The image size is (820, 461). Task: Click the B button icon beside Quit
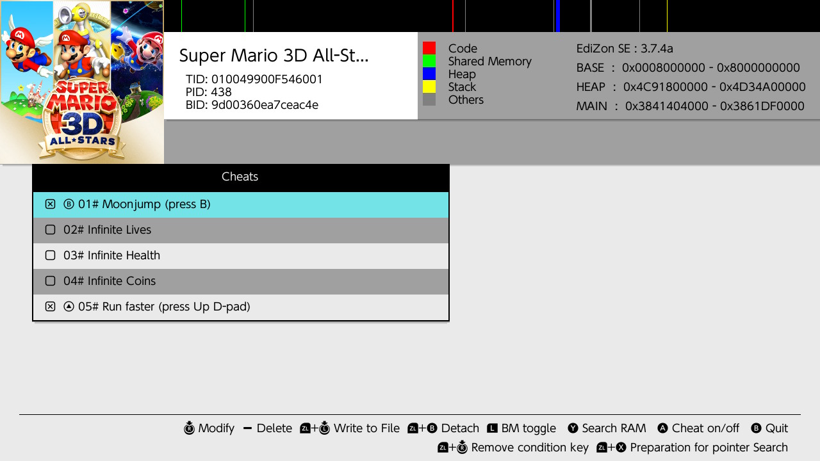756,428
